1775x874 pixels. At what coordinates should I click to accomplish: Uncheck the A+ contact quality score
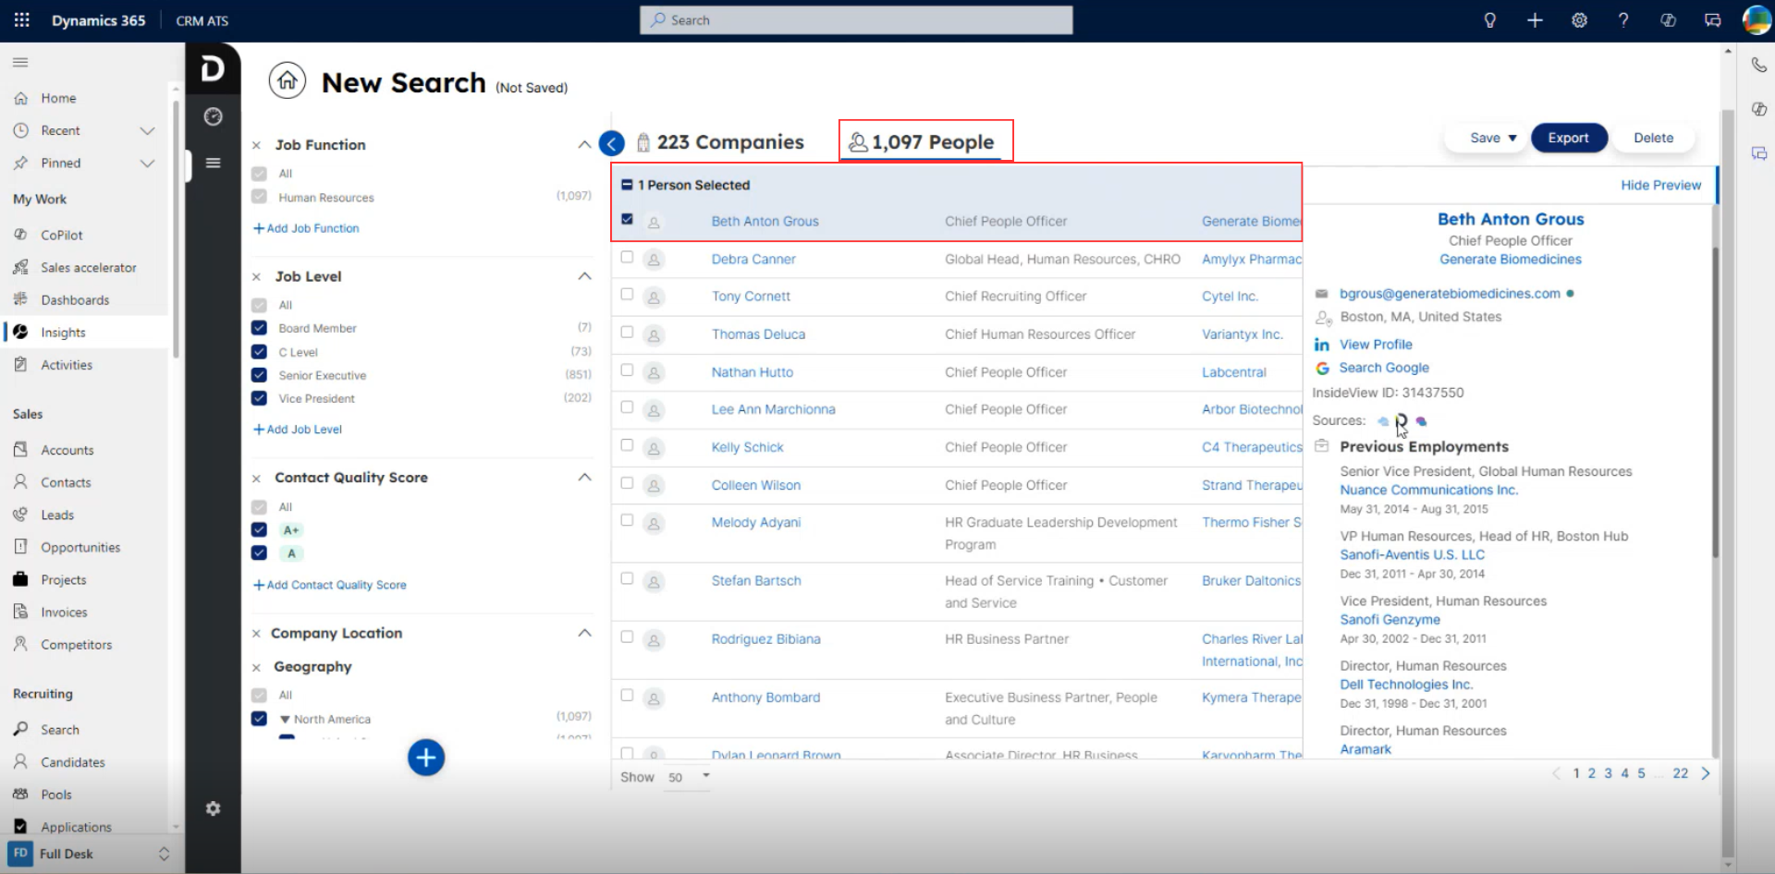259,529
